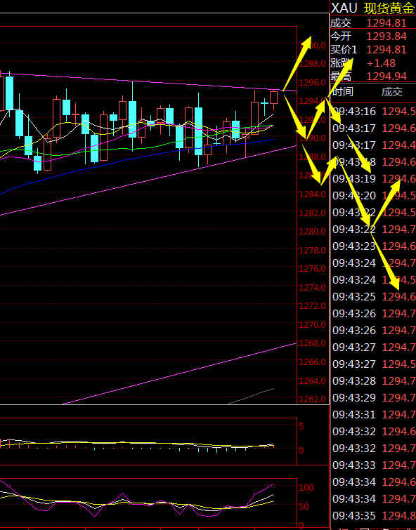The height and width of the screenshot is (530, 416).
Task: Pick the 09:43:29 tick record
Action: 374,397
